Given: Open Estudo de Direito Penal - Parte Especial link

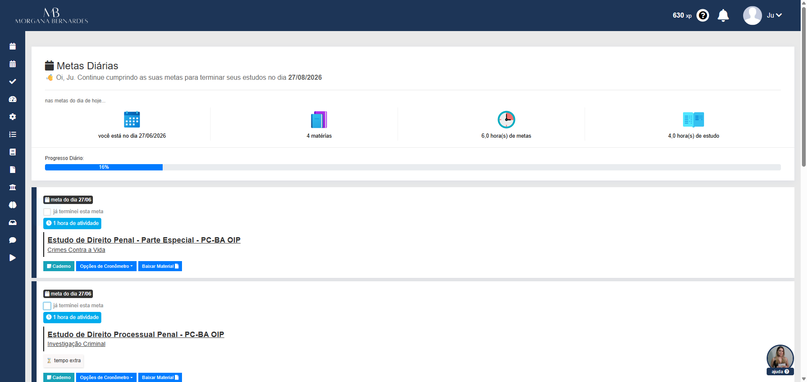Looking at the screenshot, I should (144, 240).
